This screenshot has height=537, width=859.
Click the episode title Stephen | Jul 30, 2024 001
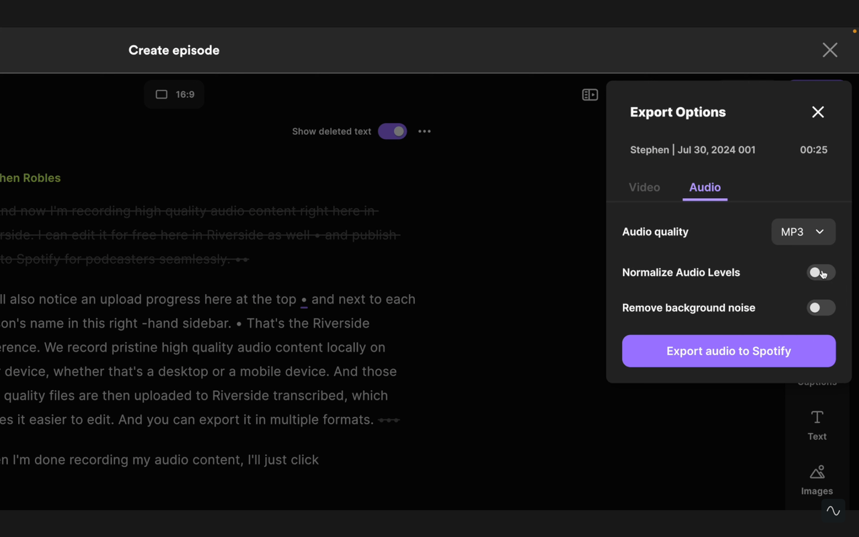click(693, 150)
